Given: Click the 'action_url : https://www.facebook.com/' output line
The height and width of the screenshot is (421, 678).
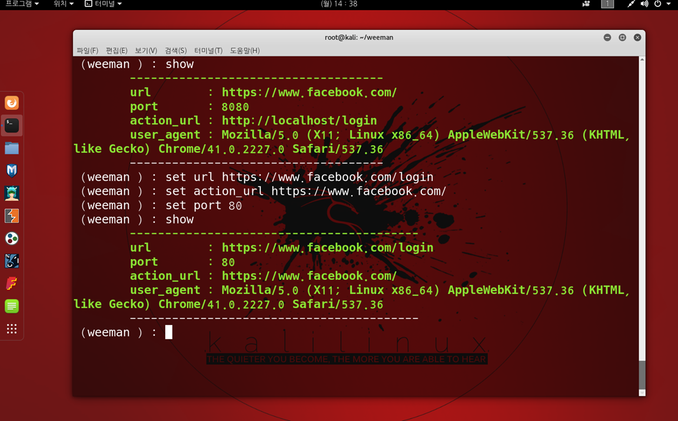Looking at the screenshot, I should (x=263, y=276).
